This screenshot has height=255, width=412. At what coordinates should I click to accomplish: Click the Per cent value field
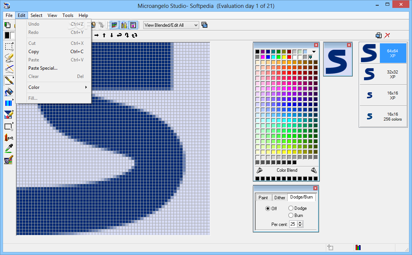(x=293, y=224)
